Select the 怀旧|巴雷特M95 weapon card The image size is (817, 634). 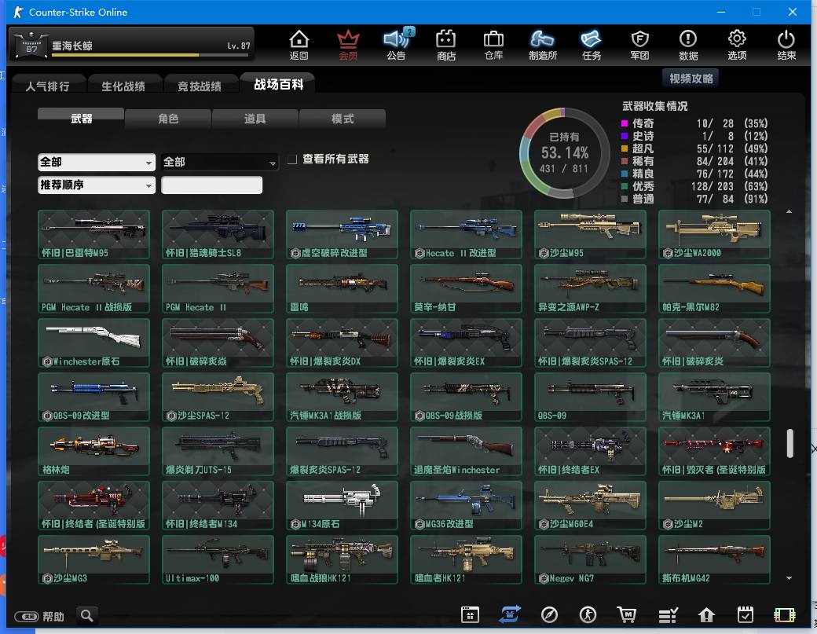tap(93, 234)
